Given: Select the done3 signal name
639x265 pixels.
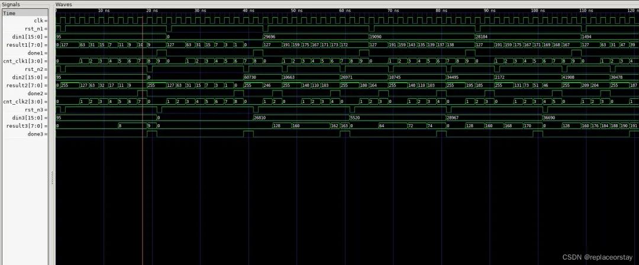Looking at the screenshot, I should pyautogui.click(x=38, y=134).
